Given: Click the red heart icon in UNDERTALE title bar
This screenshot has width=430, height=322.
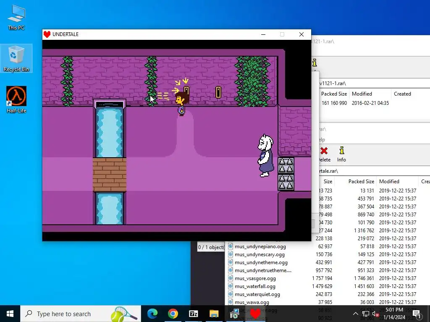Looking at the screenshot, I should (47, 34).
